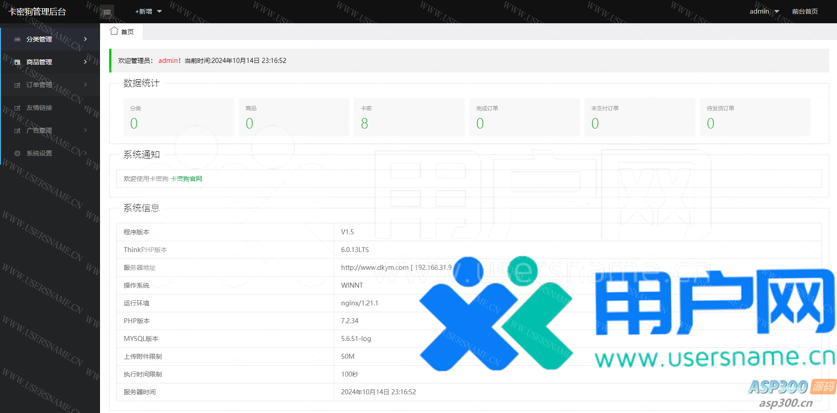Expand the 商品管理 chevron arrow
The height and width of the screenshot is (413, 837).
point(85,62)
